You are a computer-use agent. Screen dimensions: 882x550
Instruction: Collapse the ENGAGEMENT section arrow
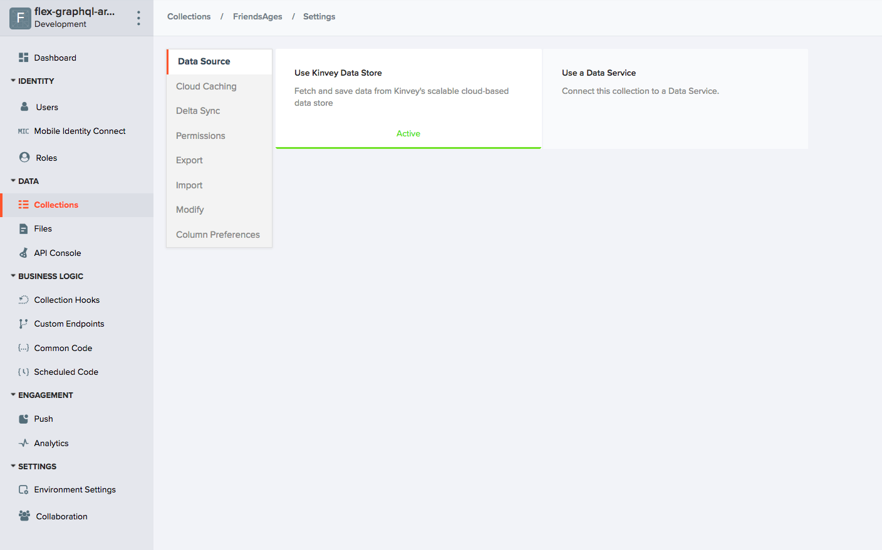(x=13, y=395)
